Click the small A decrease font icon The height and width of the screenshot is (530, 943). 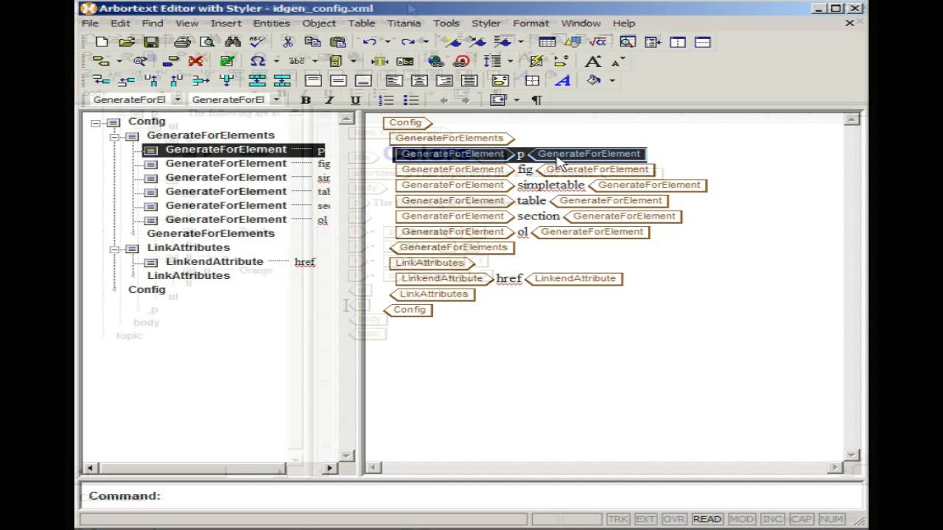[x=617, y=61]
